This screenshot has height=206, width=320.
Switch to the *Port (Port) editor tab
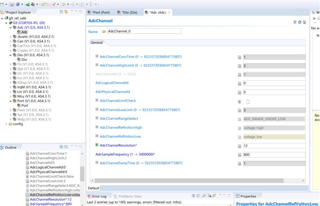tap(99, 12)
